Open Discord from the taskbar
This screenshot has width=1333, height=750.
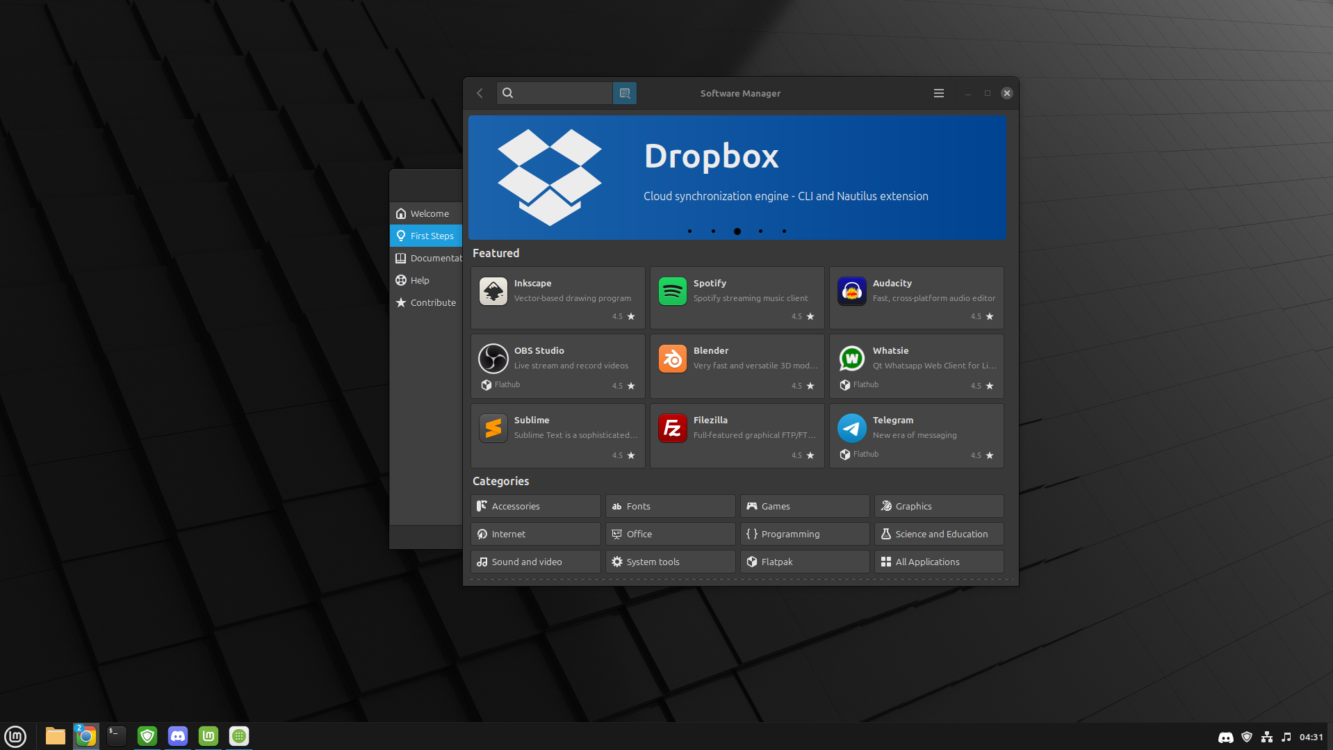coord(178,736)
